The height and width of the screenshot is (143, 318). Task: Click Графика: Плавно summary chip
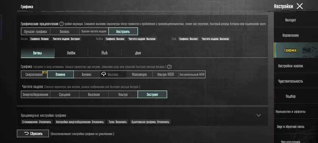tap(39, 39)
